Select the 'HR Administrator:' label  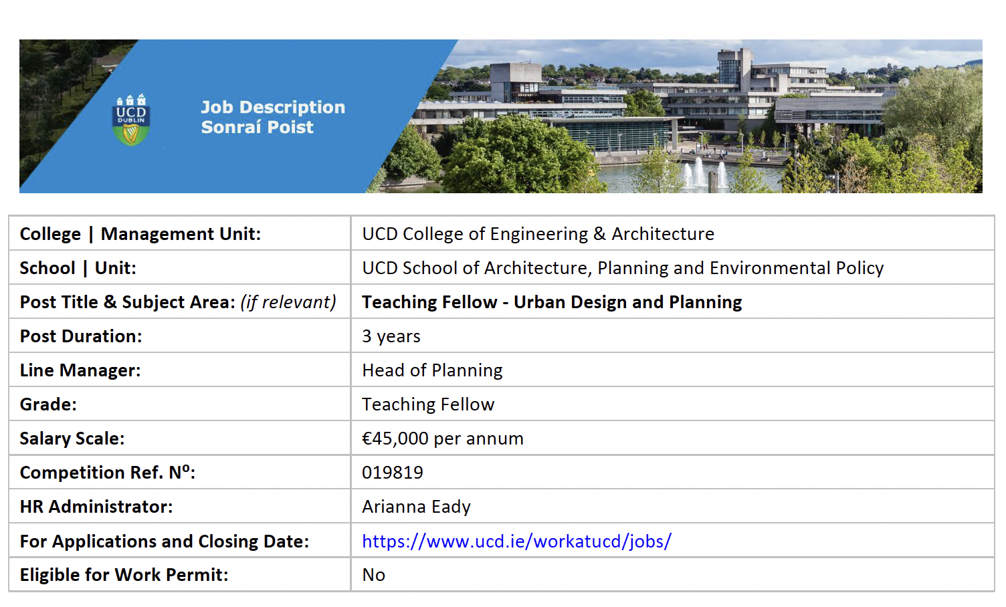pyautogui.click(x=96, y=507)
